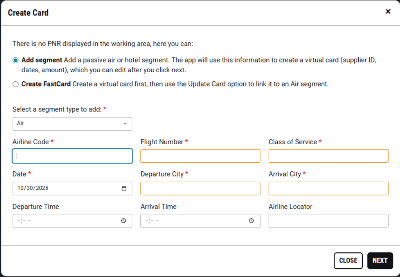This screenshot has width=400, height=277.
Task: Click the Class of Service field
Action: [329, 156]
